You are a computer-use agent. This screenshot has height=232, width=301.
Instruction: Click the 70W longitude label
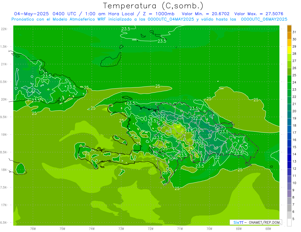click(x=209, y=229)
